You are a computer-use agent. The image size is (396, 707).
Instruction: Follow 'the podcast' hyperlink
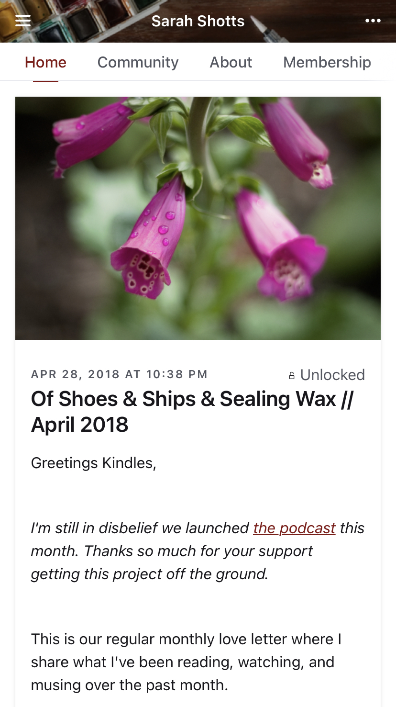coord(294,528)
